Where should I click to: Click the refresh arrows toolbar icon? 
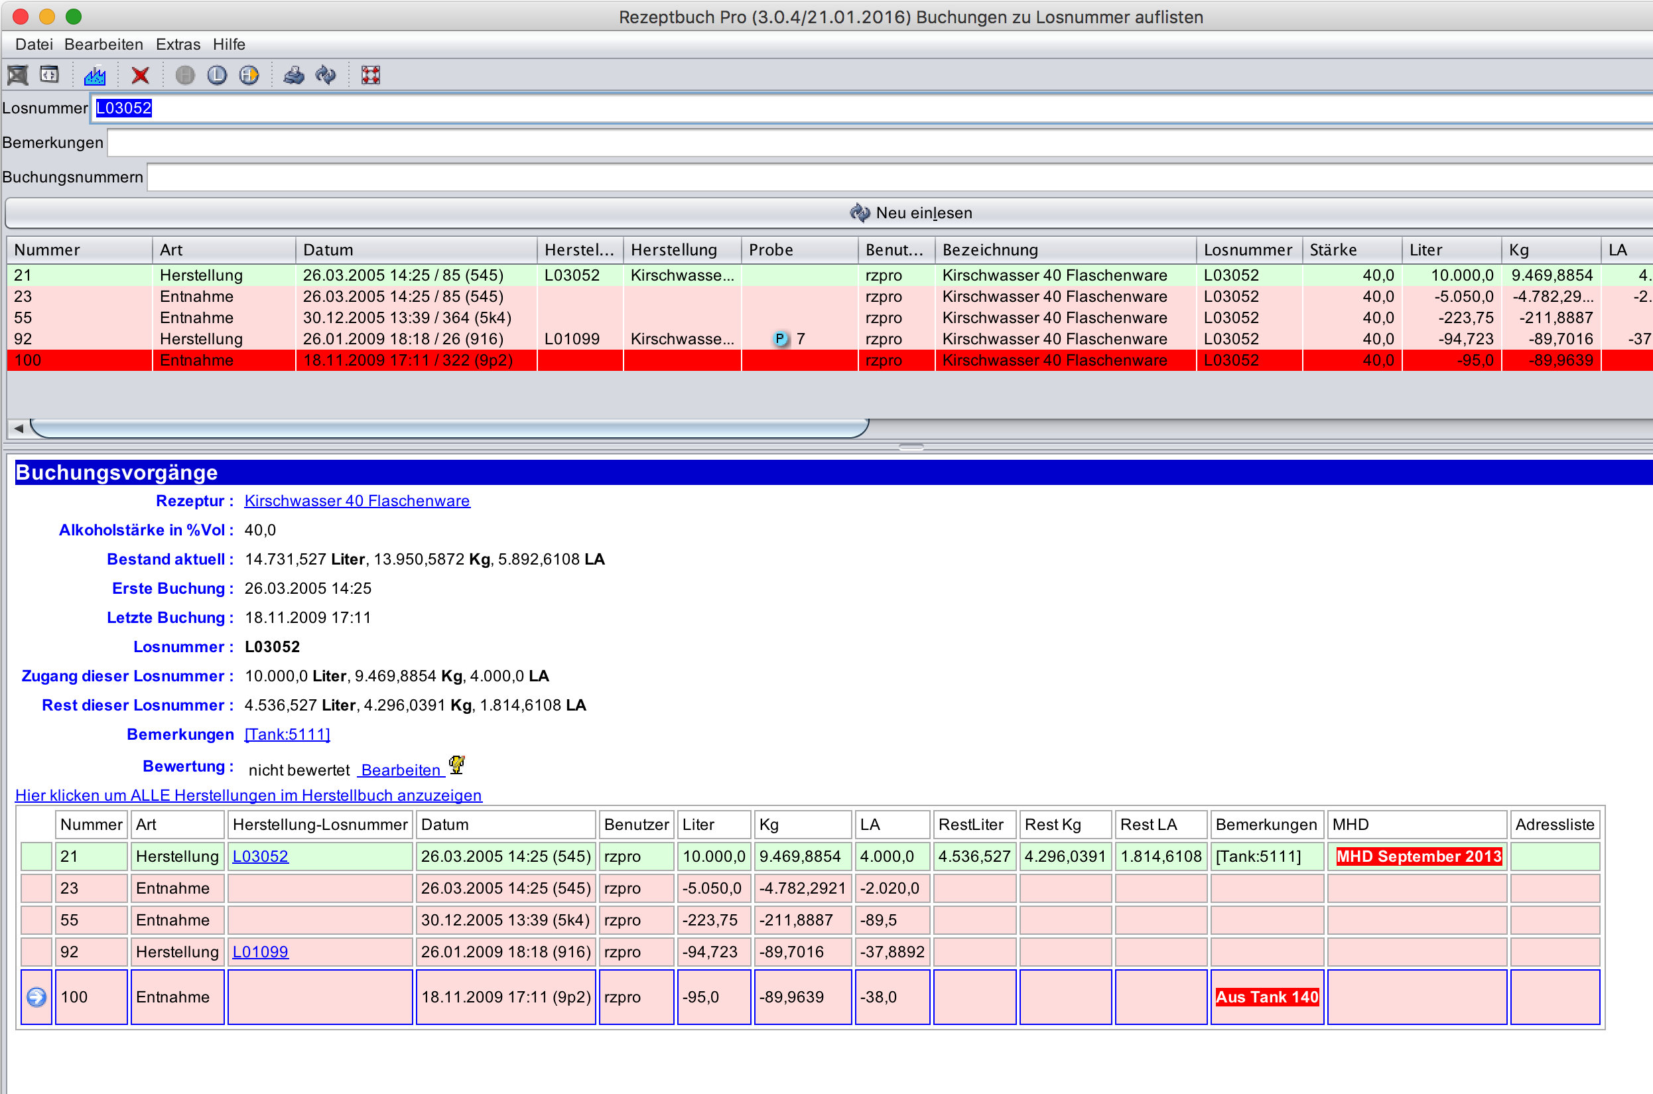coord(326,76)
